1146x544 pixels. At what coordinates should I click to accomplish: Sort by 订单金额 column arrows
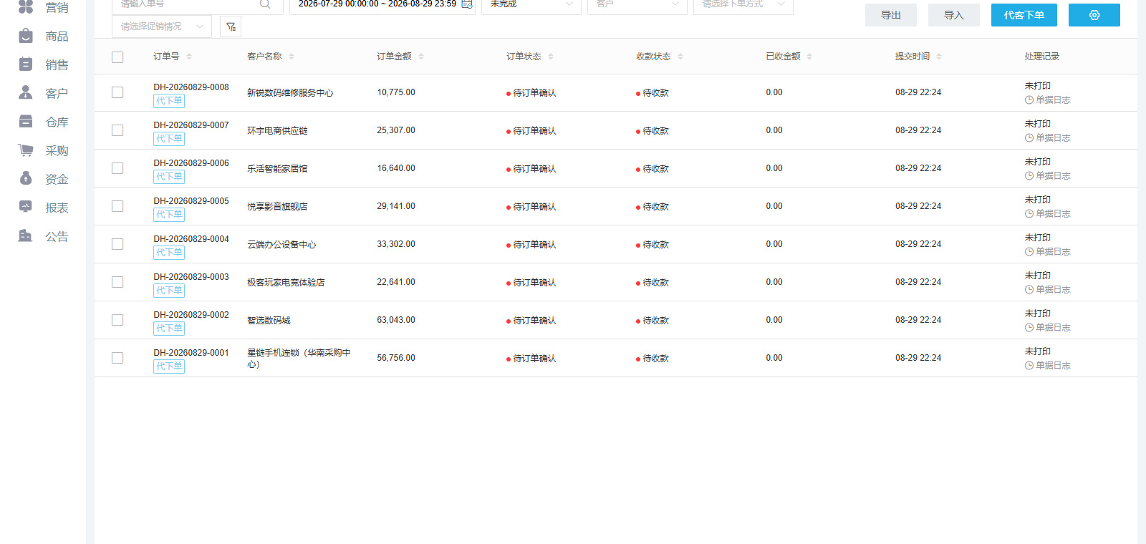[421, 57]
